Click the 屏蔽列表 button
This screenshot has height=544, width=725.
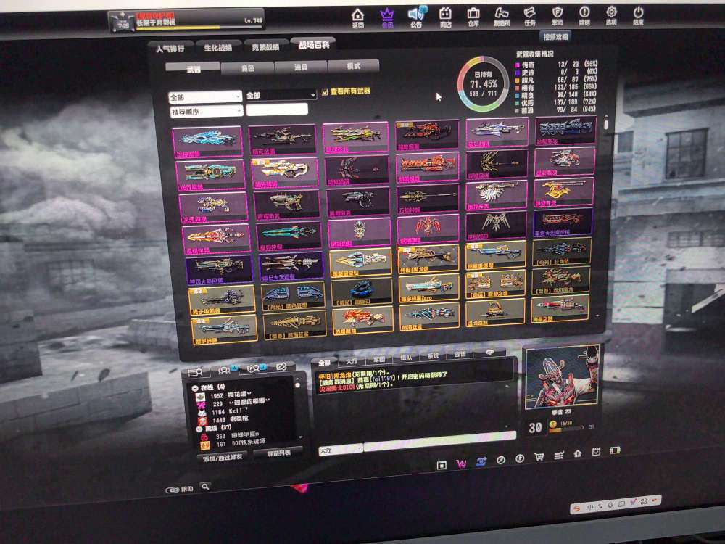279,453
